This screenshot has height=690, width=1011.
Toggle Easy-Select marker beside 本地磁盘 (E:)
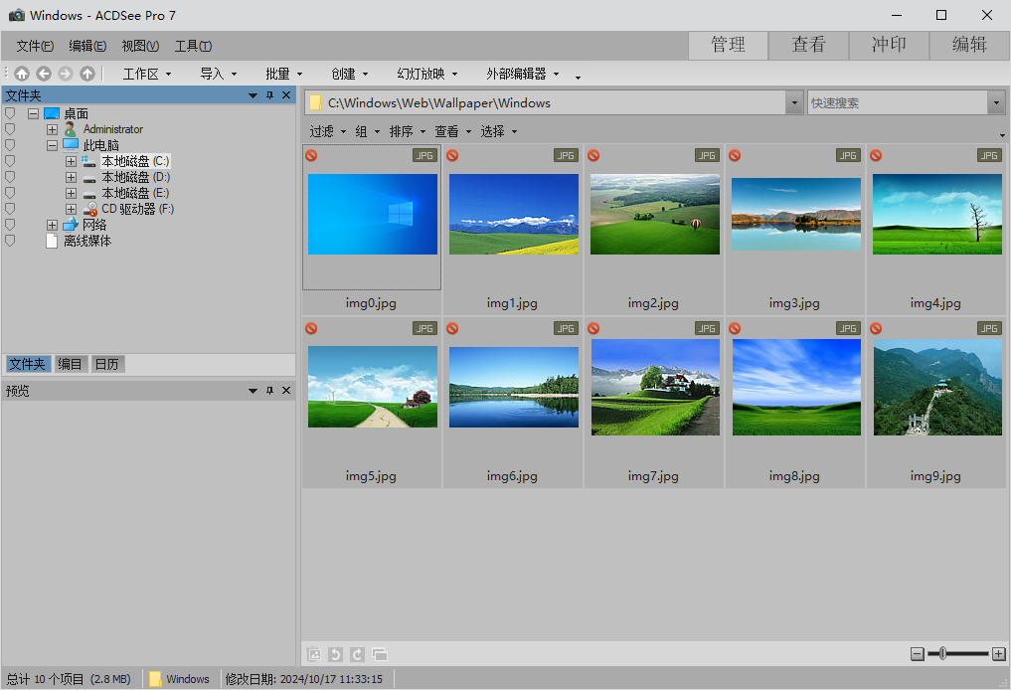pyautogui.click(x=10, y=193)
